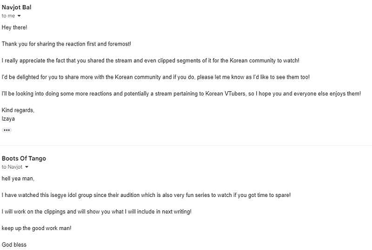372x250 pixels.
Task: Click the isegye idol group sentence
Action: click(146, 195)
